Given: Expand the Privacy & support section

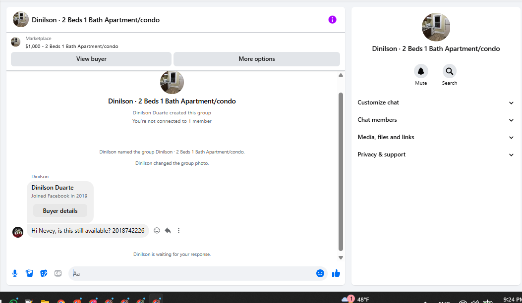Looking at the screenshot, I should [x=435, y=154].
